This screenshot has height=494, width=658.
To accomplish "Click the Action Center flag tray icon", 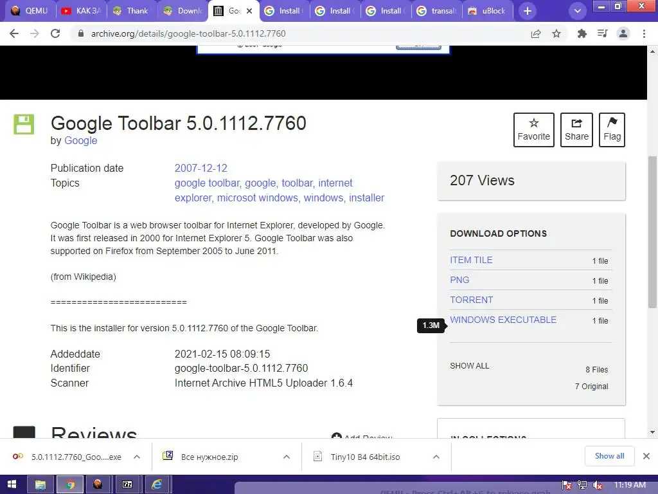I will [567, 485].
